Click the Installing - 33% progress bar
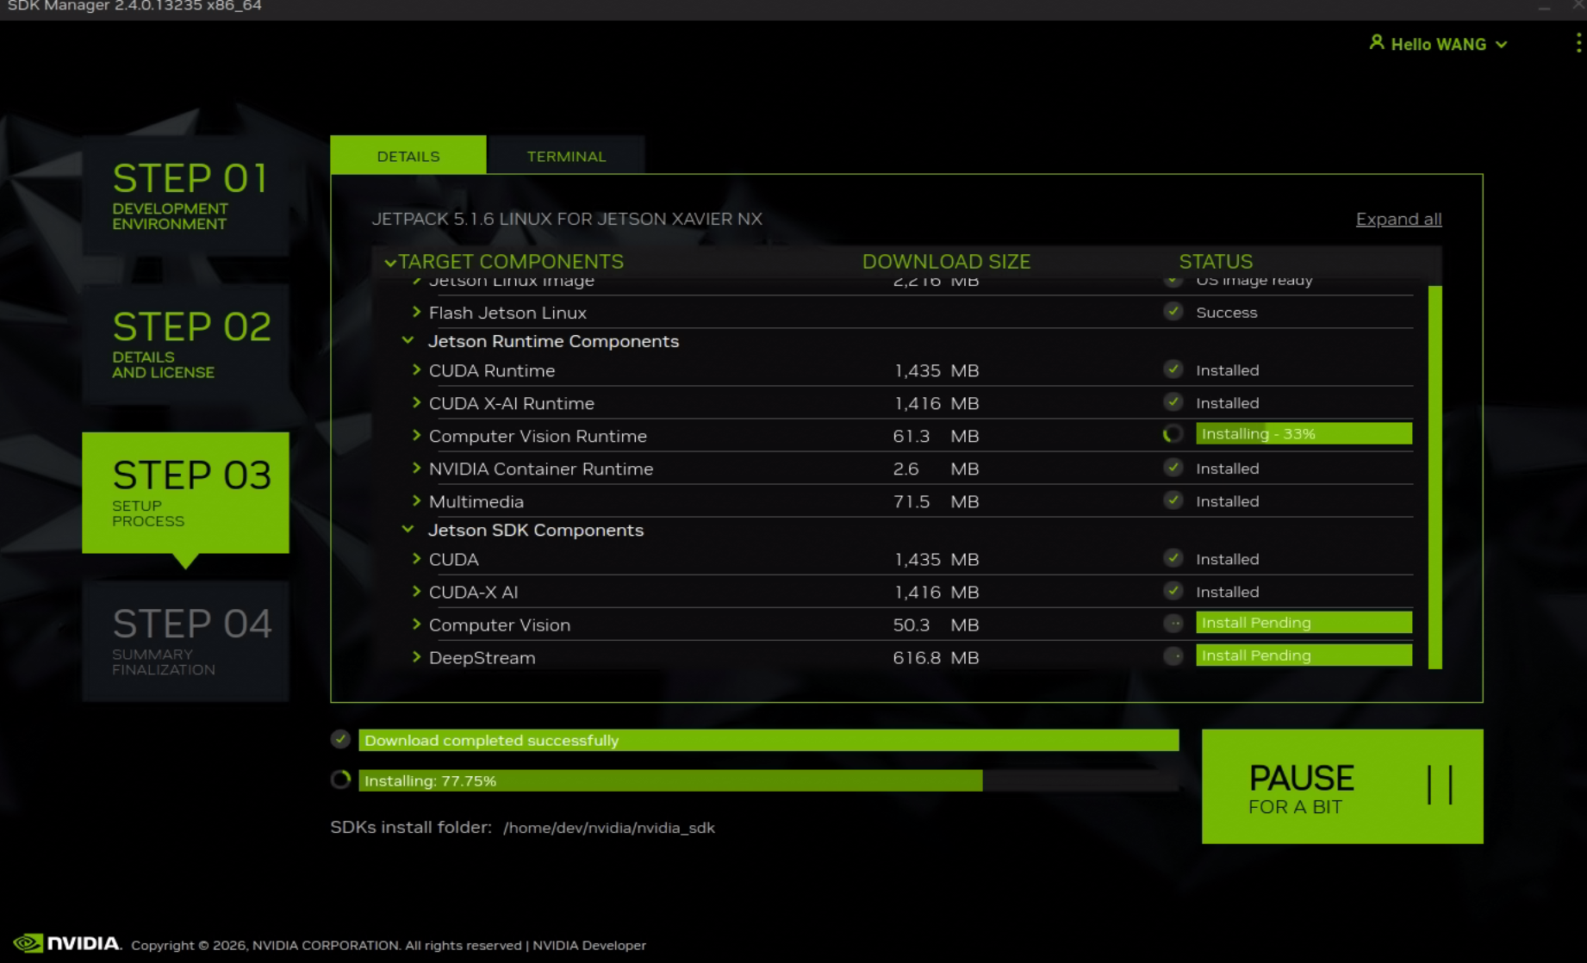Screen dimensions: 1587x963 [1304, 433]
